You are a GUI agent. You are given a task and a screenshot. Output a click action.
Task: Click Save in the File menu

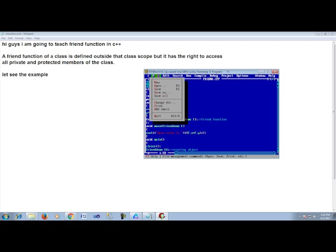click(x=167, y=89)
